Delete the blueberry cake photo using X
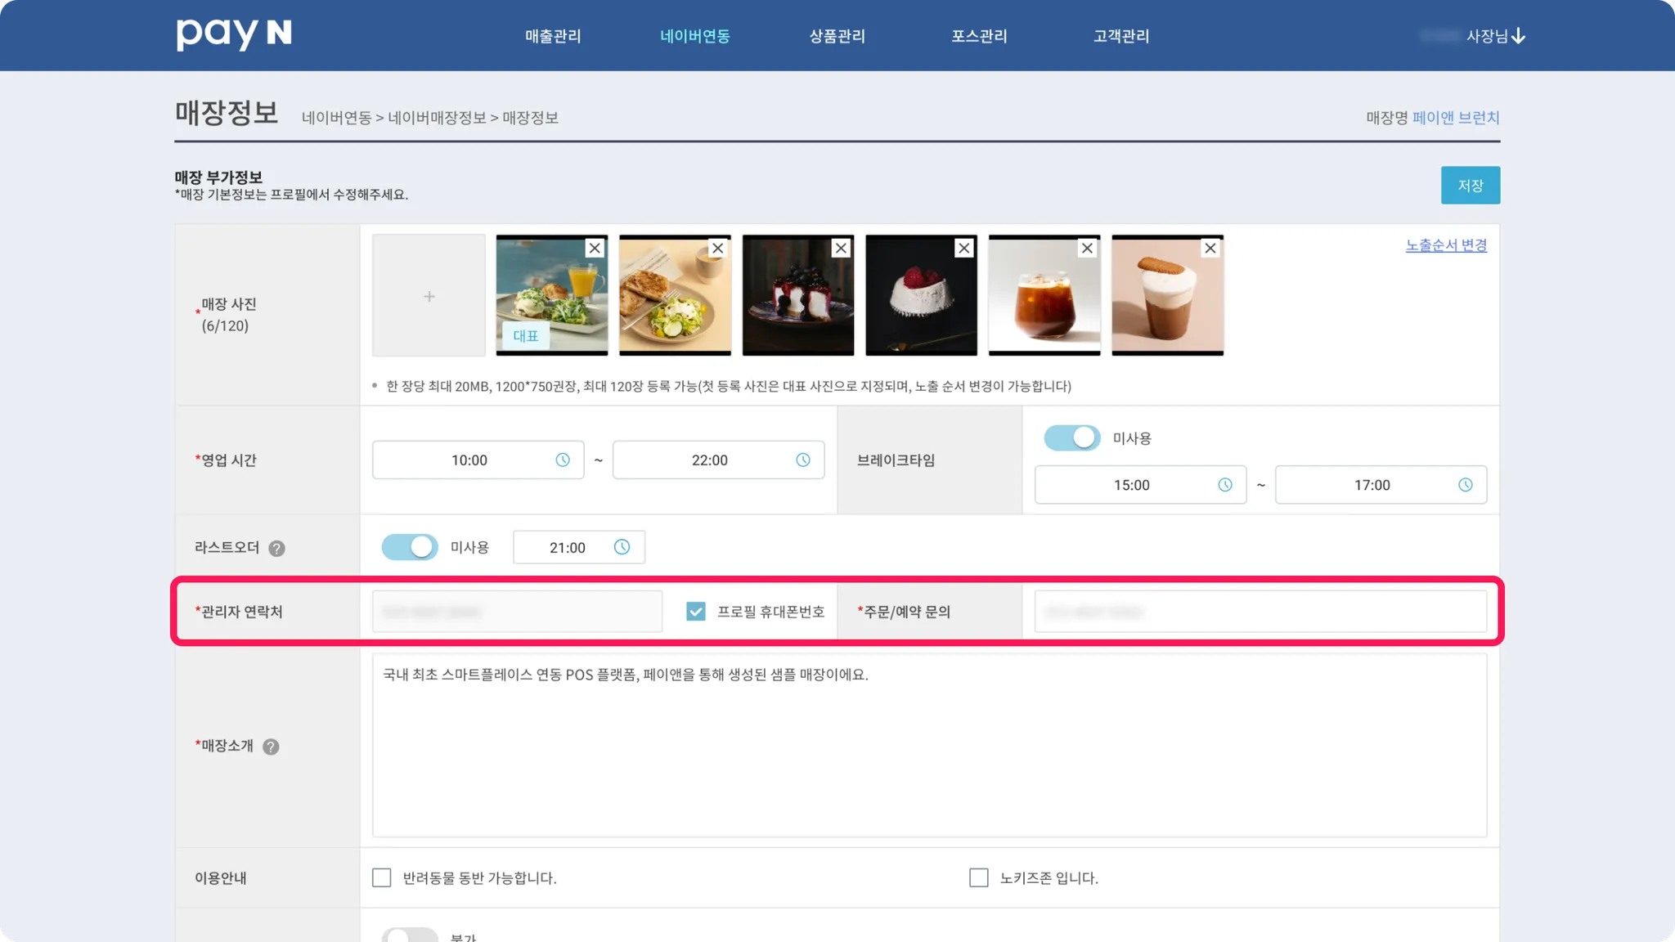Screen dimensions: 1675x942 pos(841,248)
